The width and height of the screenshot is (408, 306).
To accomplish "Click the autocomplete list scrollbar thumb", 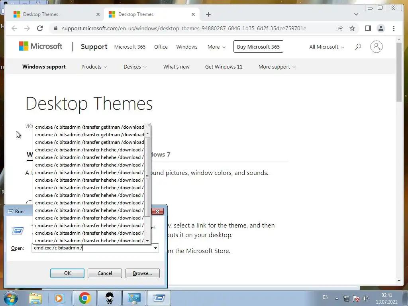I will point(147,177).
